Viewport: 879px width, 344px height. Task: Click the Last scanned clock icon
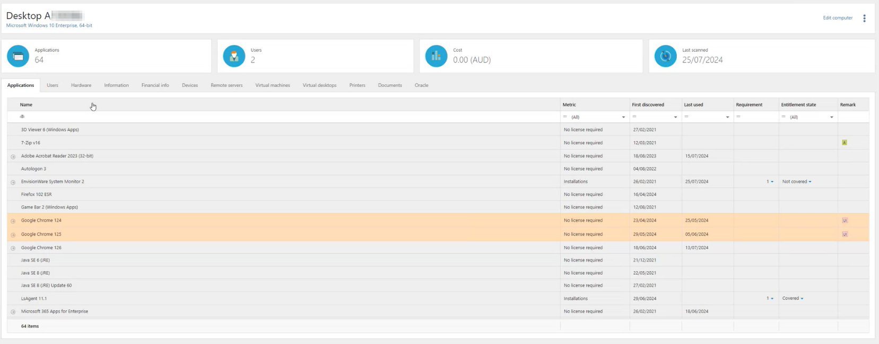tap(665, 56)
